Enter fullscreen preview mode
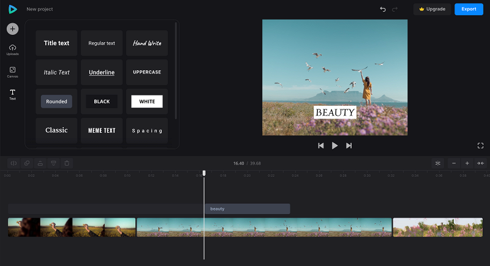Image resolution: width=490 pixels, height=266 pixels. [x=480, y=146]
